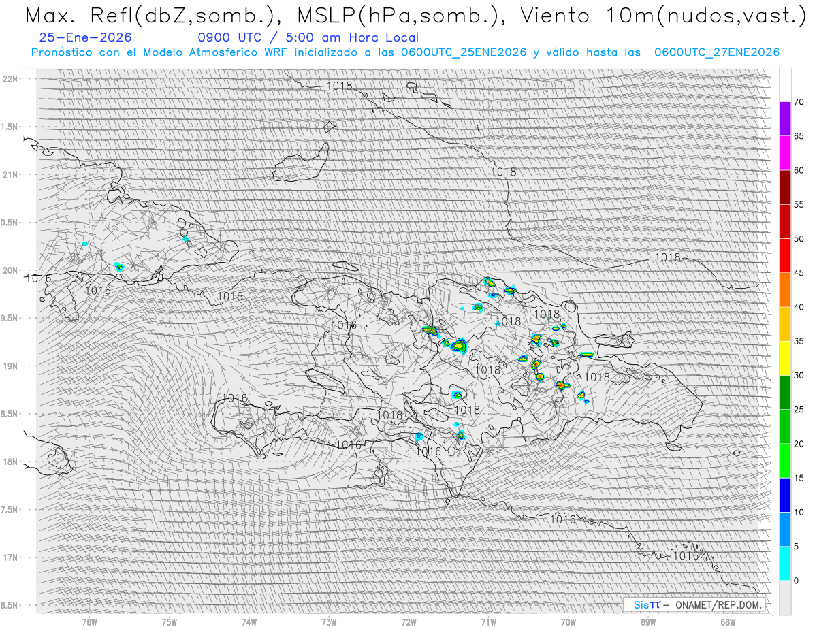Click the 'Pronóstico con el Modelo Atmosférico WRF' line
The width and height of the screenshot is (817, 631).
click(x=405, y=52)
